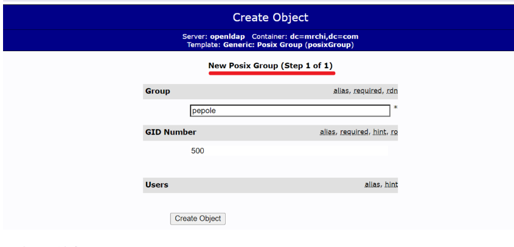The width and height of the screenshot is (514, 247).
Task: Click the Group attribute heading
Action: [158, 91]
